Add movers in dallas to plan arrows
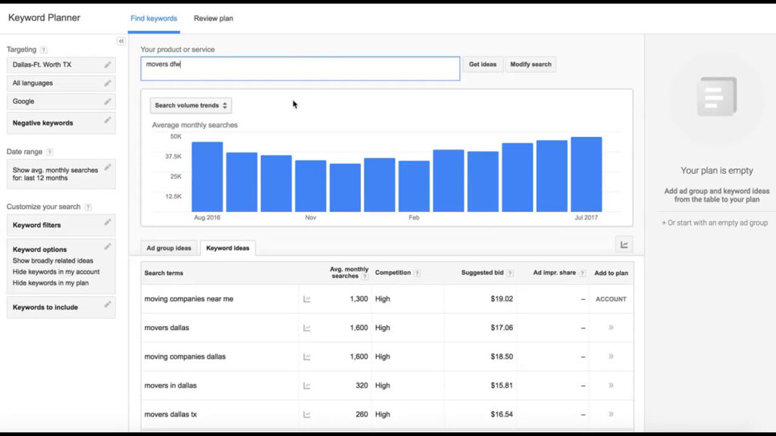Screen dimensions: 776x436 point(612,385)
